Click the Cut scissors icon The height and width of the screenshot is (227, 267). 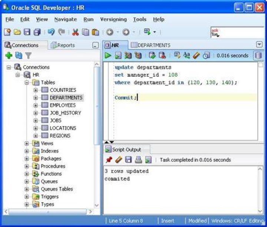click(75, 32)
